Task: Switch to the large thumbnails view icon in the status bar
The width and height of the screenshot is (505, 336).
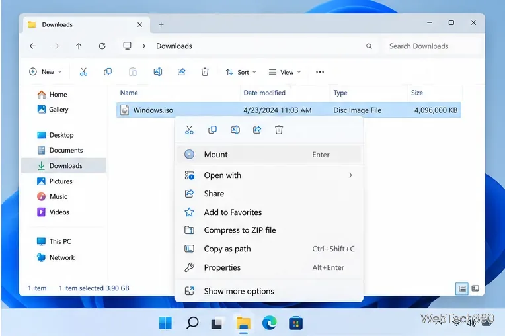Action: click(475, 288)
